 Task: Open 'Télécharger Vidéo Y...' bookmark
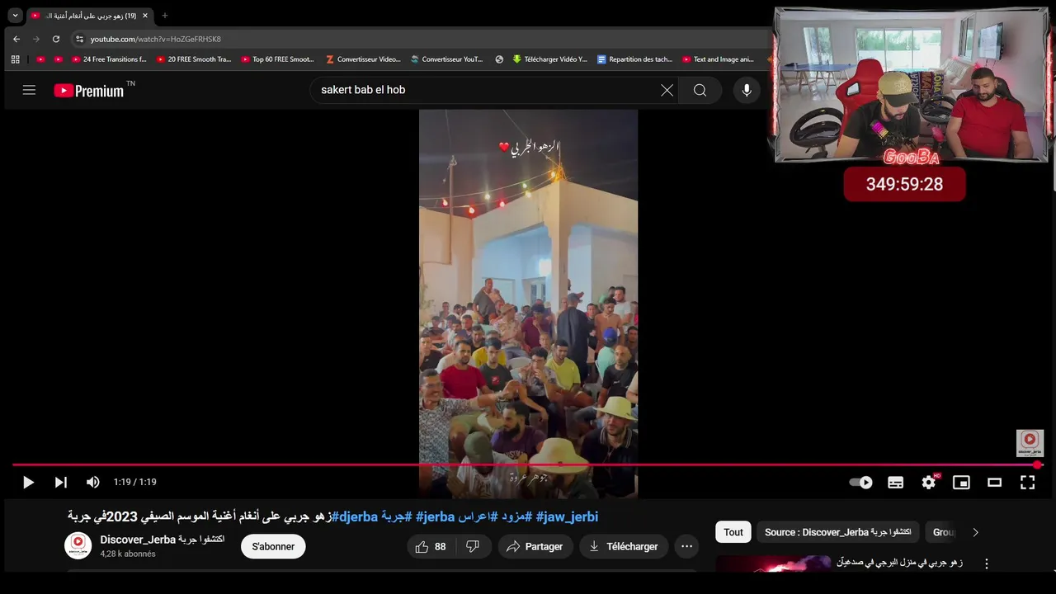(x=550, y=59)
